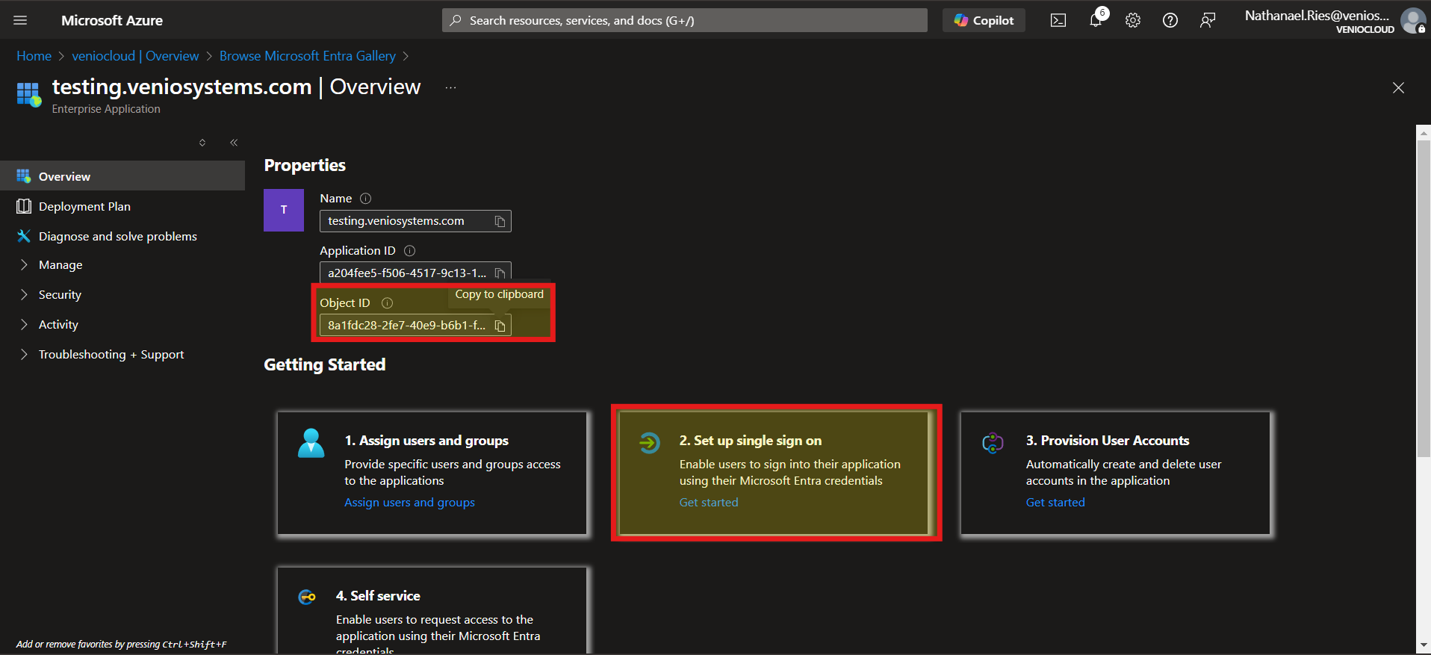Screen dimensions: 1431x655
Task: Click the purple T application logo
Action: [x=284, y=210]
